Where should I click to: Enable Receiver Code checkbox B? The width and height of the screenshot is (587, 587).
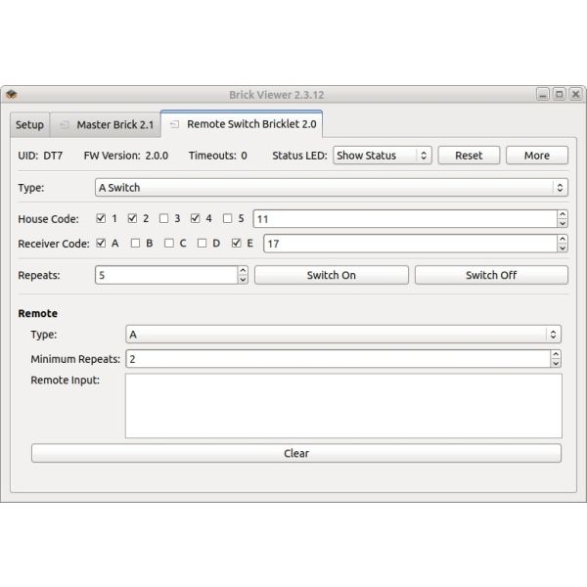point(135,243)
